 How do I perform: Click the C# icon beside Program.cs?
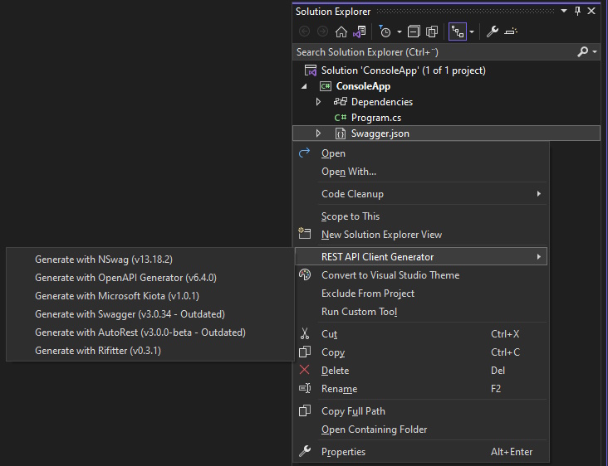click(x=340, y=118)
